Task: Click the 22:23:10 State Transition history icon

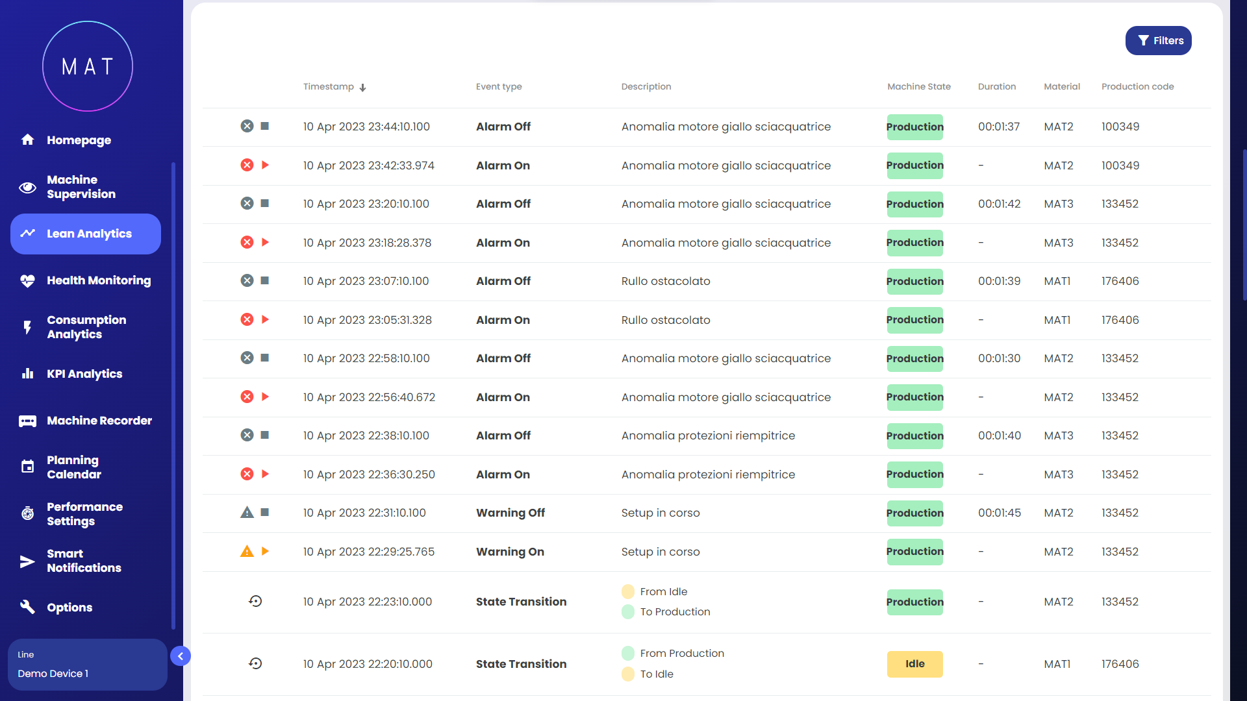Action: [x=255, y=602]
